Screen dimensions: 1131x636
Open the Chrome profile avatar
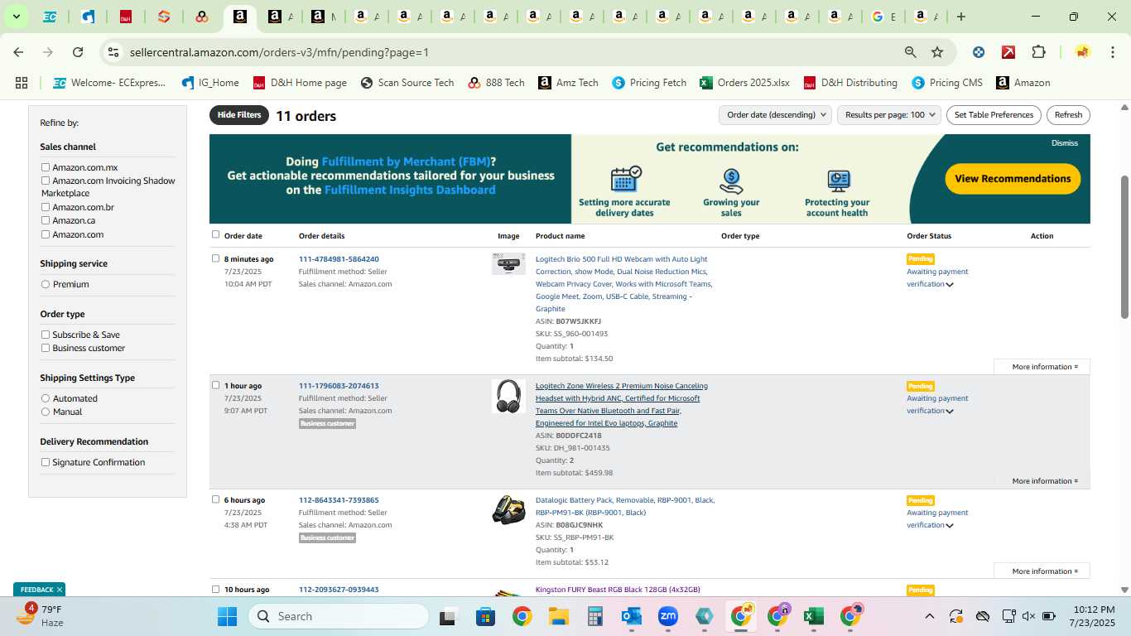pos(1082,52)
